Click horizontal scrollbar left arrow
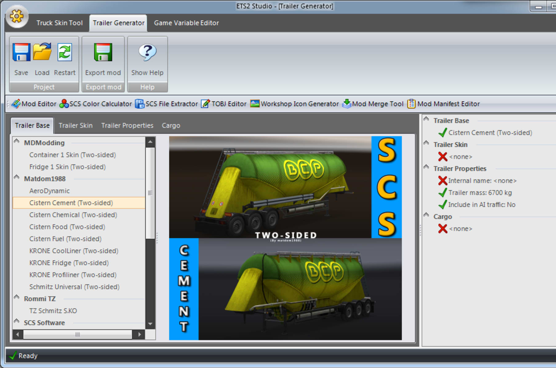Image resolution: width=556 pixels, height=368 pixels. [x=18, y=334]
